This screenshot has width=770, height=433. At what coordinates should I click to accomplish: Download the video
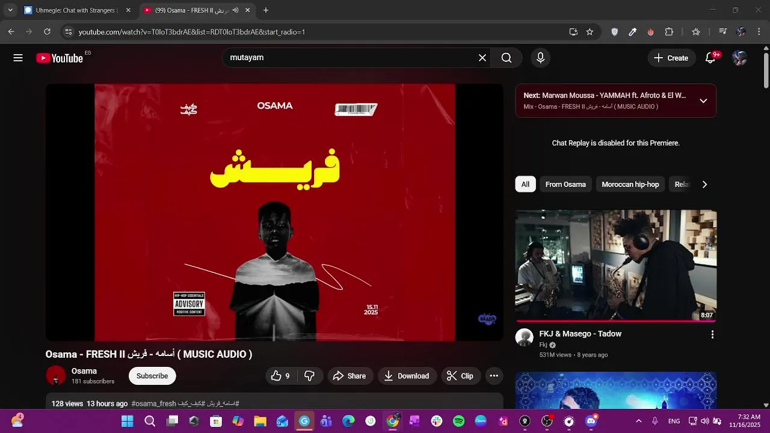pyautogui.click(x=407, y=376)
